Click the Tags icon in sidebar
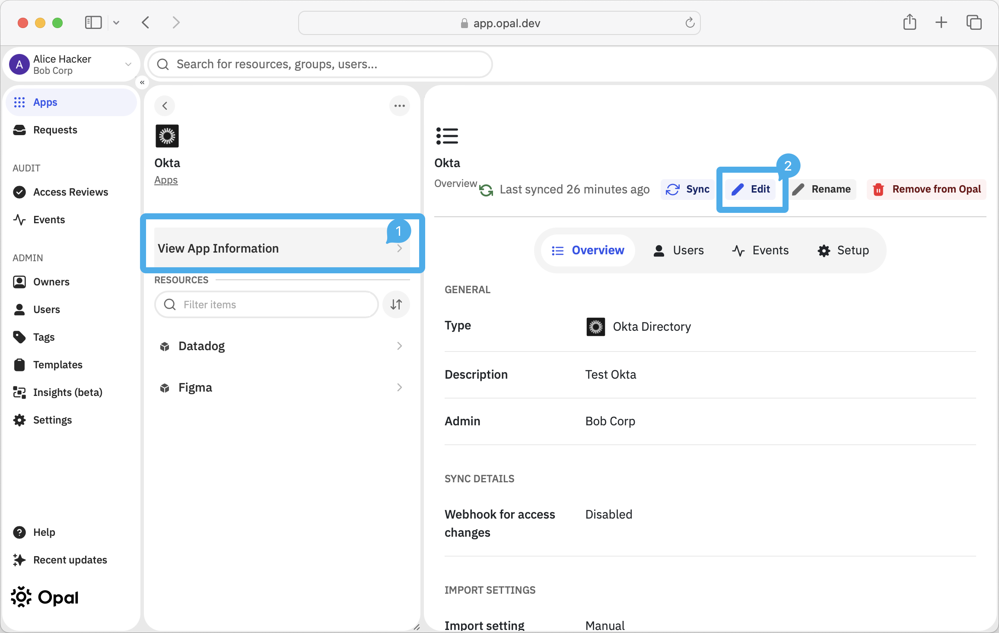 (19, 337)
